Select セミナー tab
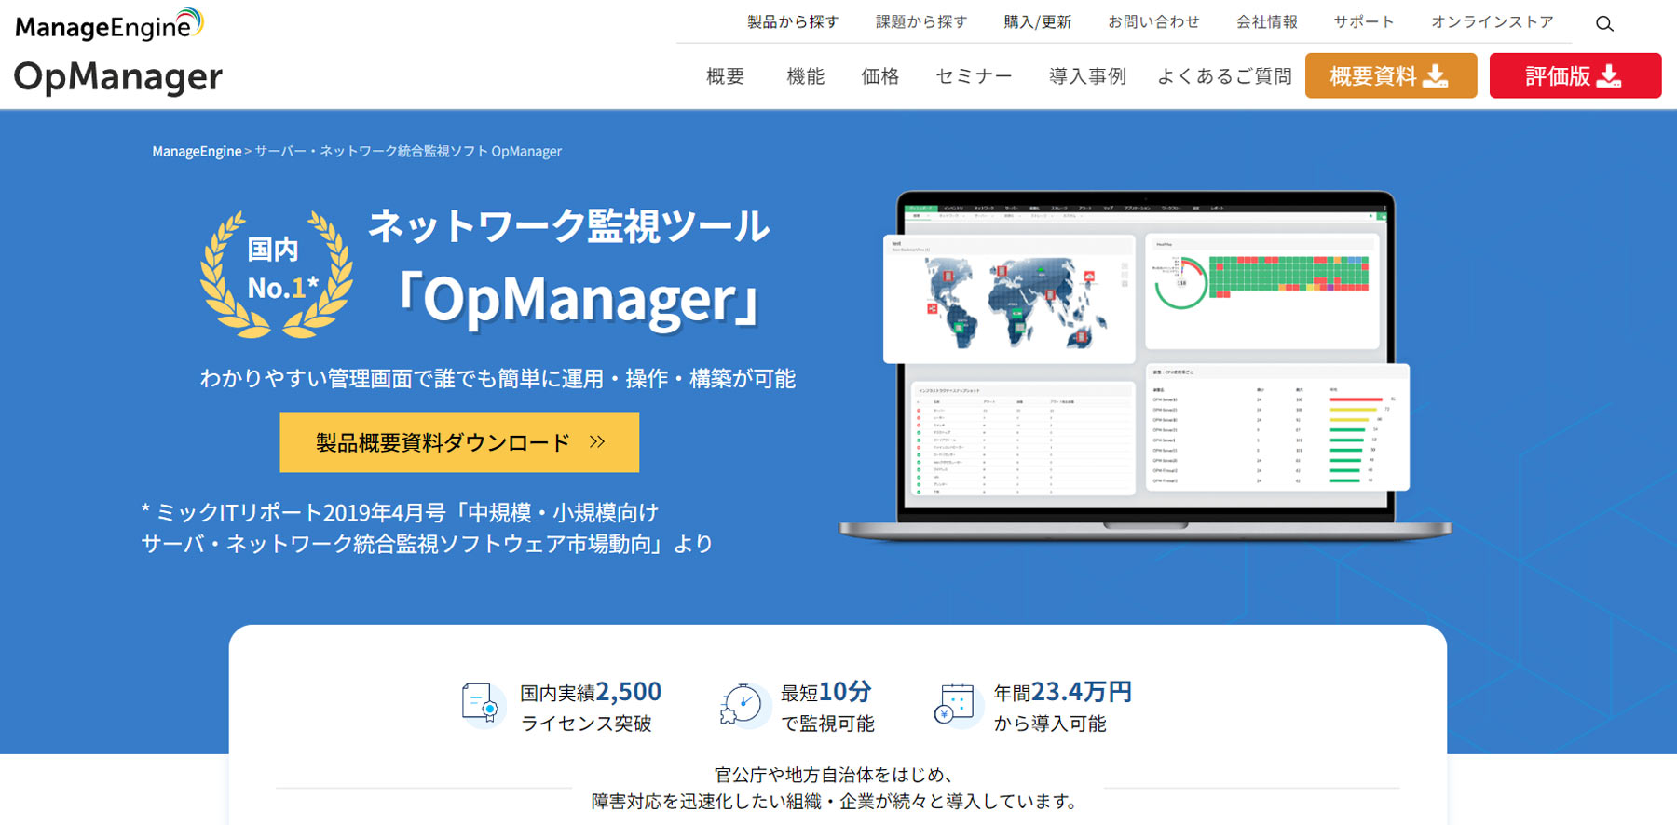1677x825 pixels. point(974,76)
